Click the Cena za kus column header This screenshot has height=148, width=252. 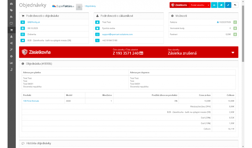(205, 95)
